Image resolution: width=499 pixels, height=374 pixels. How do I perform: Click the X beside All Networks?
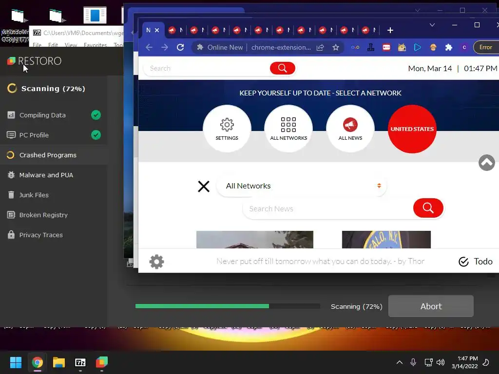[204, 187]
